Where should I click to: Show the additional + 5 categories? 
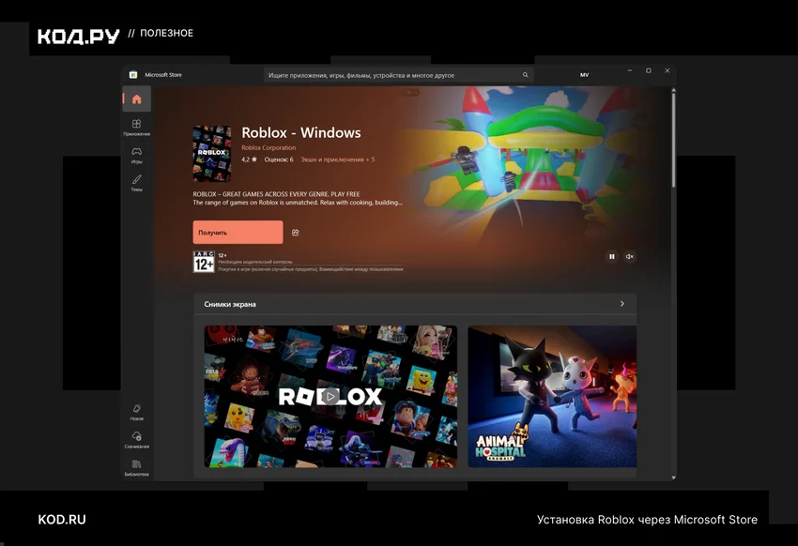coord(371,159)
